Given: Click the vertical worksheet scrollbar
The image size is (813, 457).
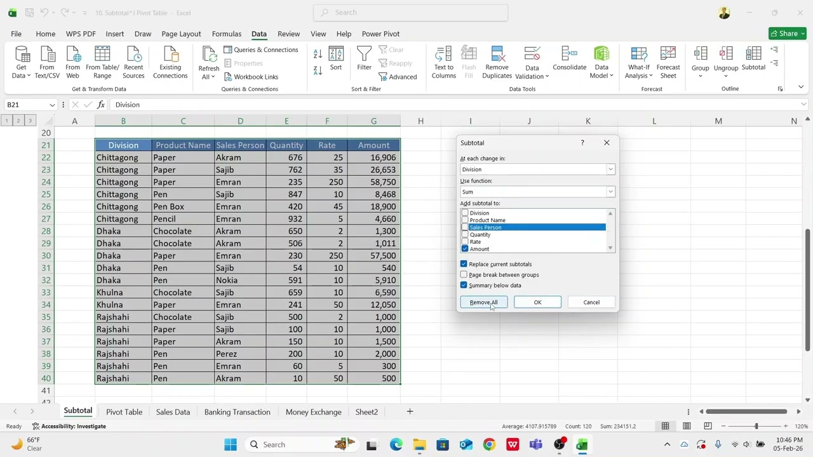Looking at the screenshot, I should 807,289.
